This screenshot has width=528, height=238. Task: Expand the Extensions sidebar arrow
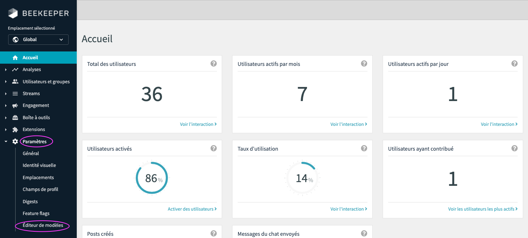[x=6, y=130]
